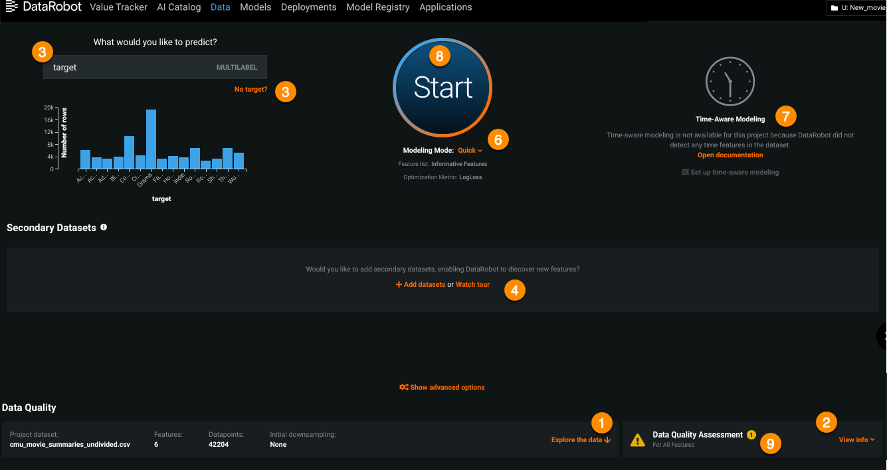Open the Modeling Mode Quick dropdown

(x=470, y=151)
